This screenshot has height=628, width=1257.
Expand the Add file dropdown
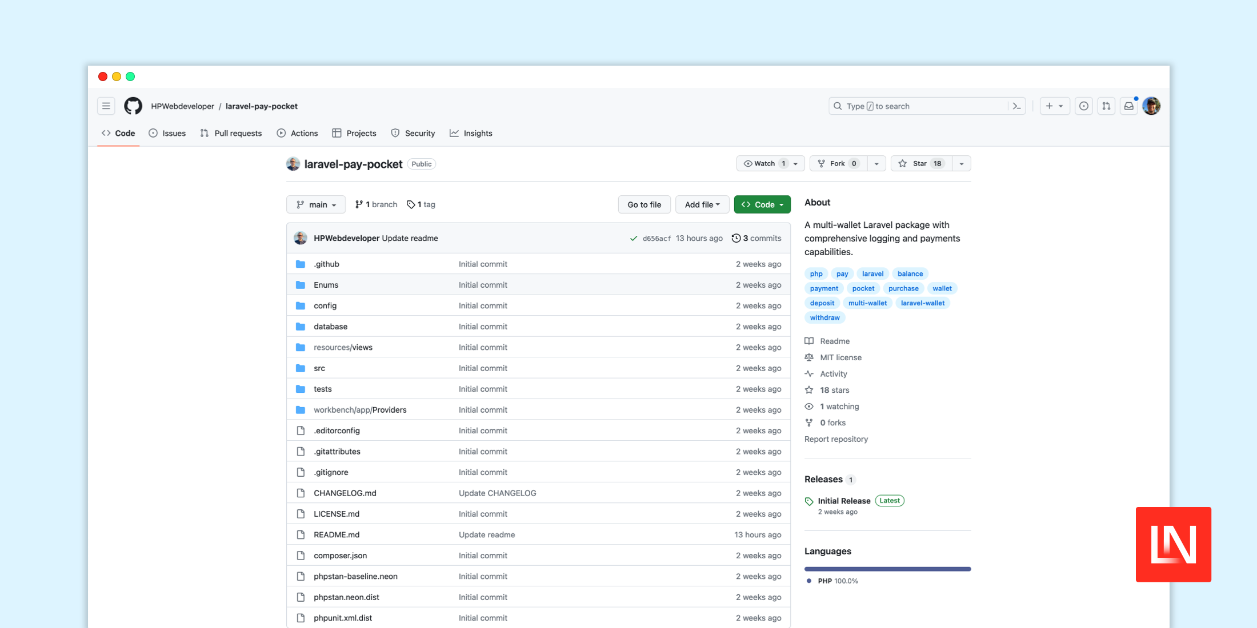pyautogui.click(x=702, y=204)
